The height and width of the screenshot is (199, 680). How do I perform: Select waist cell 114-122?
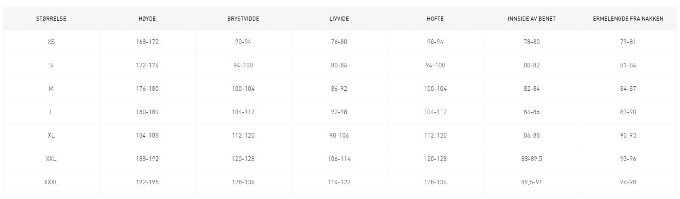coord(339,182)
